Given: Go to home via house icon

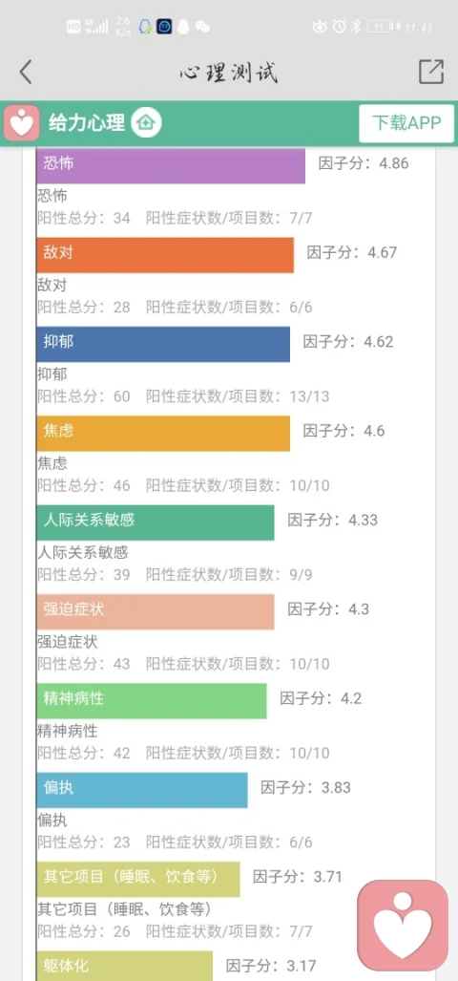Looking at the screenshot, I should pyautogui.click(x=146, y=122).
